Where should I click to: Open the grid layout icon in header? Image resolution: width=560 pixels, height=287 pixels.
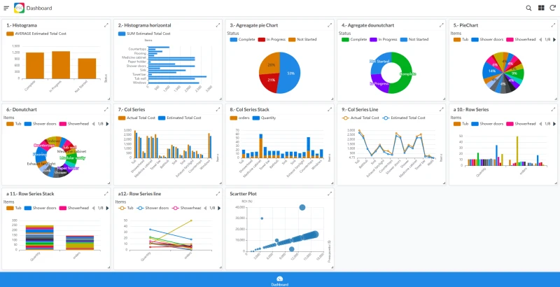(541, 8)
